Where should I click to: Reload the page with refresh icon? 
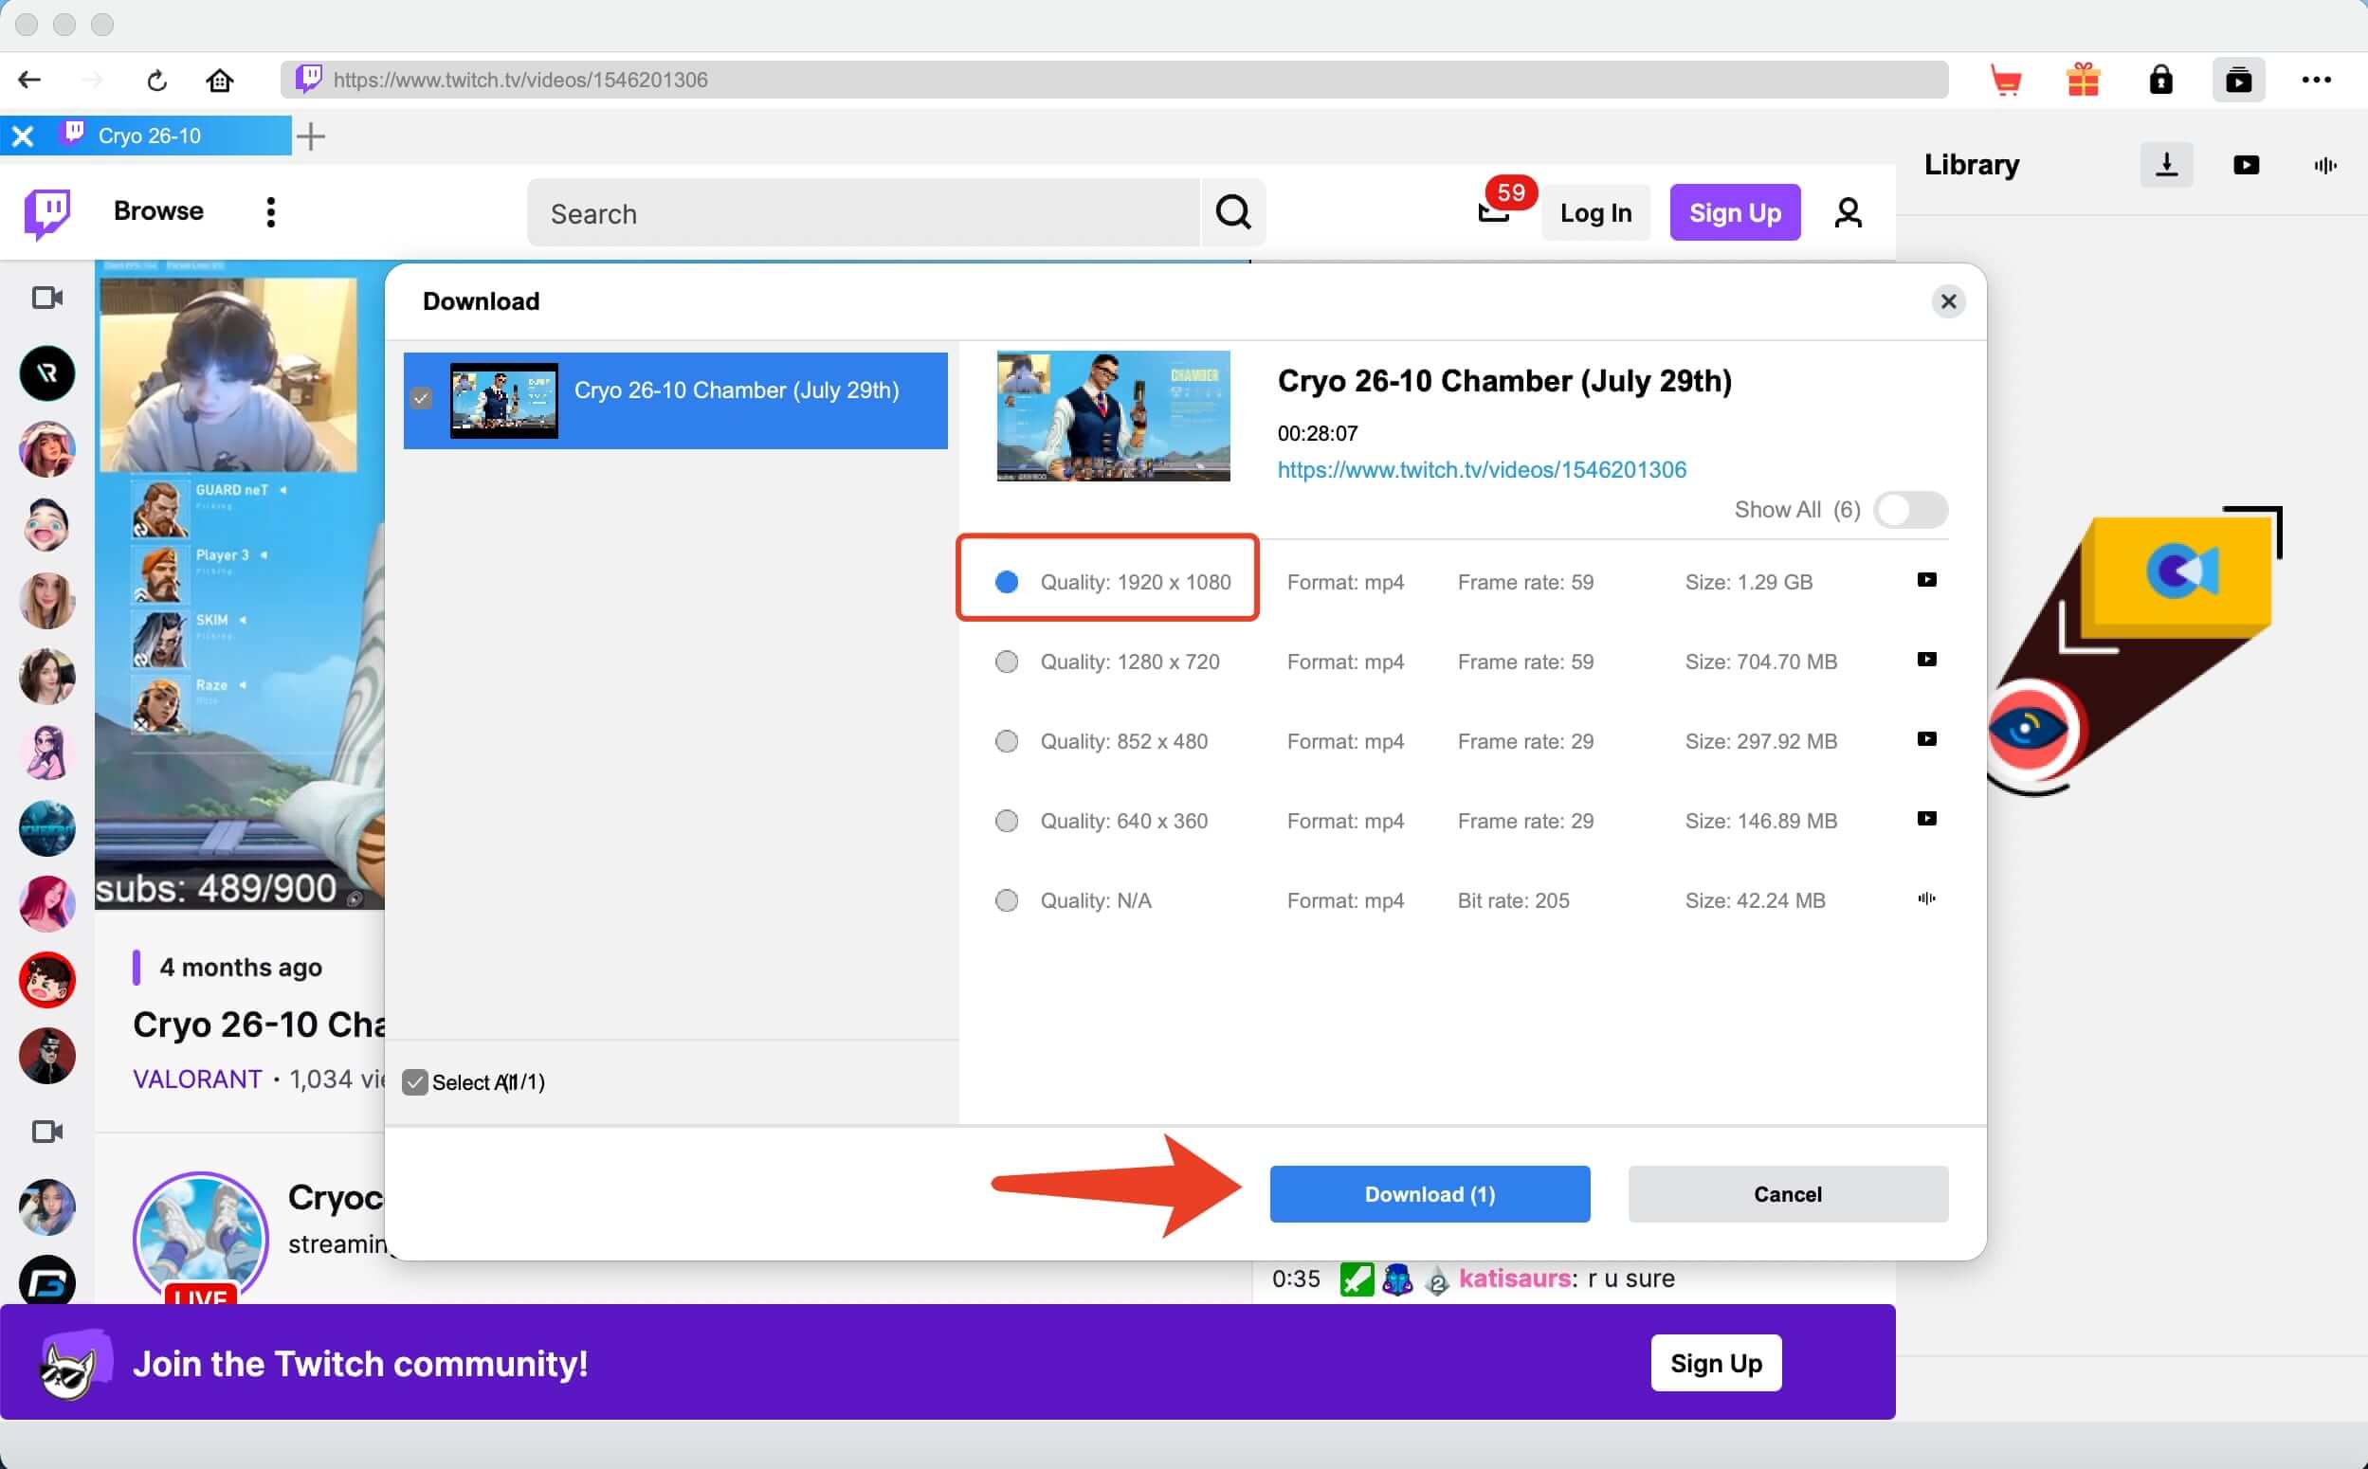click(156, 80)
